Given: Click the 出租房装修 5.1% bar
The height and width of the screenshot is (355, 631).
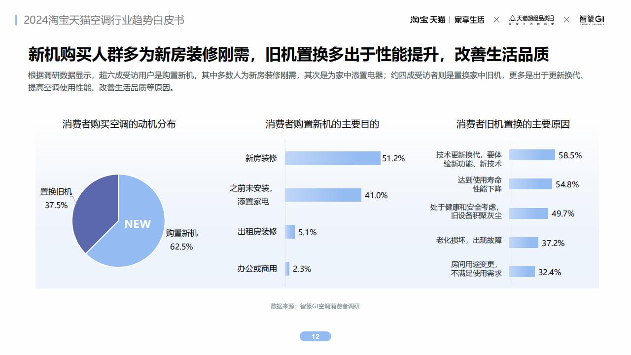Looking at the screenshot, I should tap(290, 232).
